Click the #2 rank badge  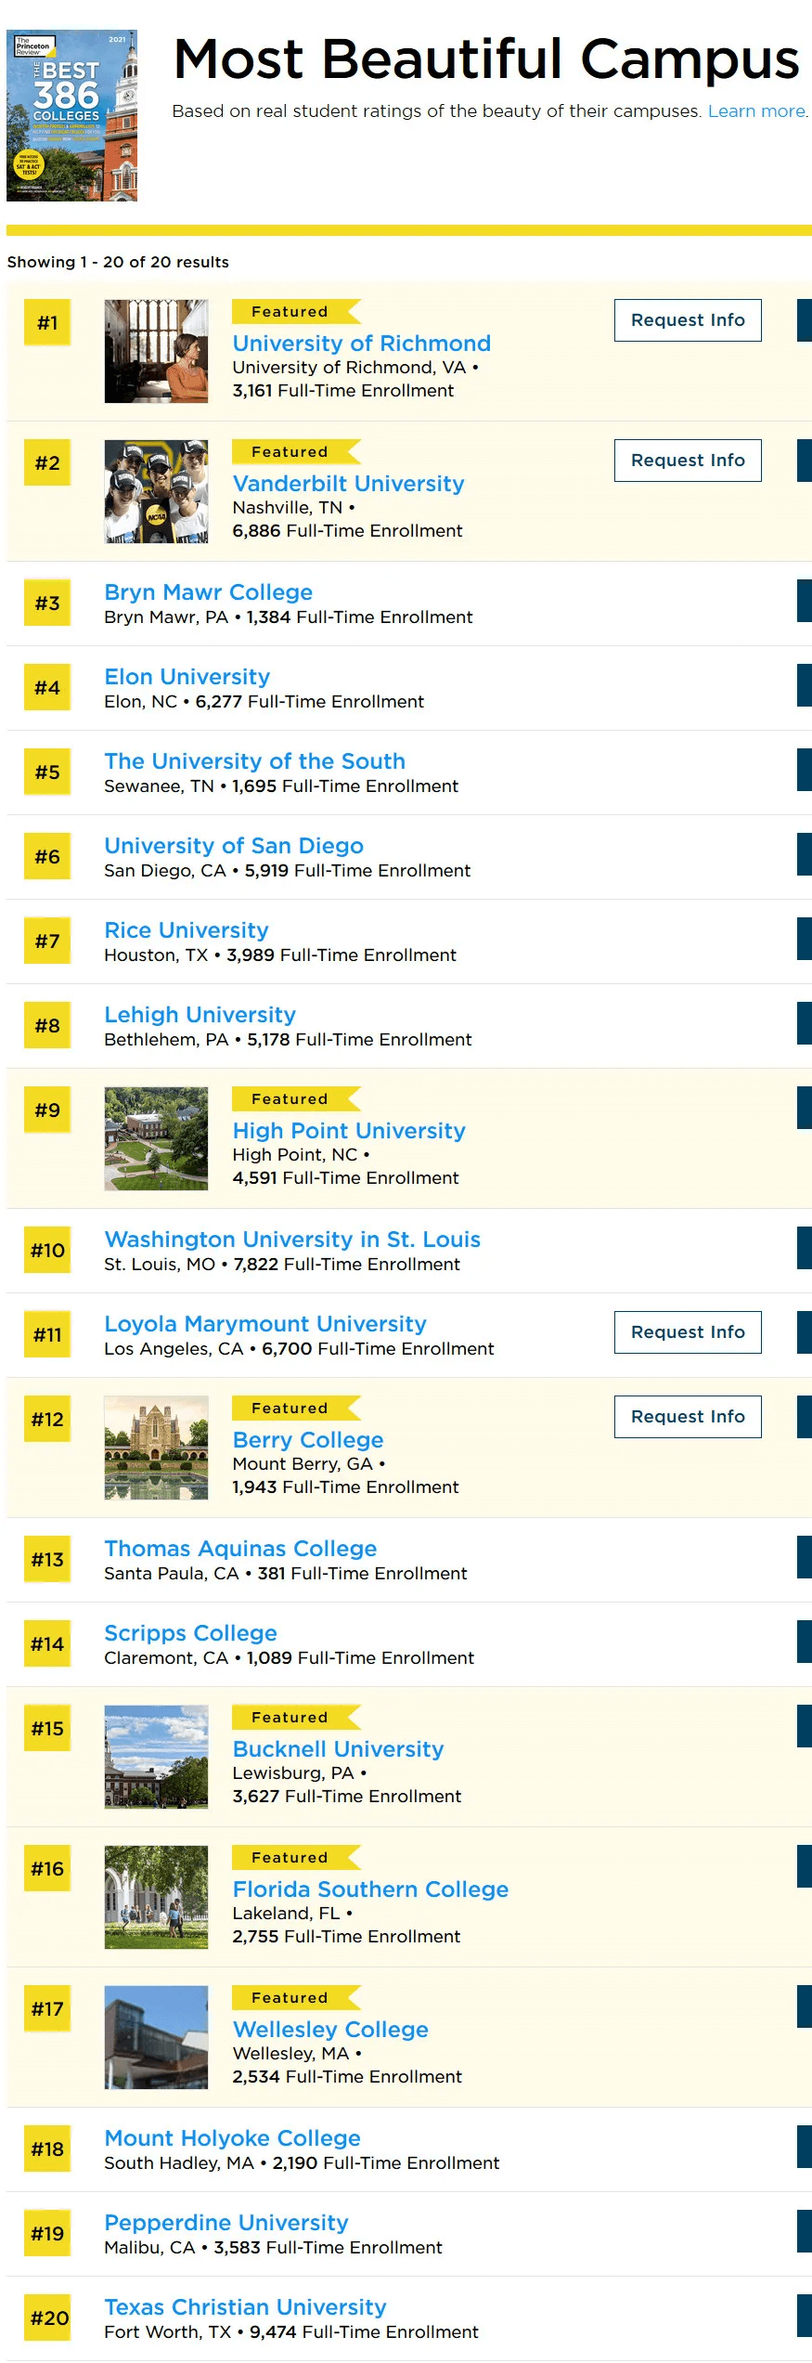tap(47, 462)
